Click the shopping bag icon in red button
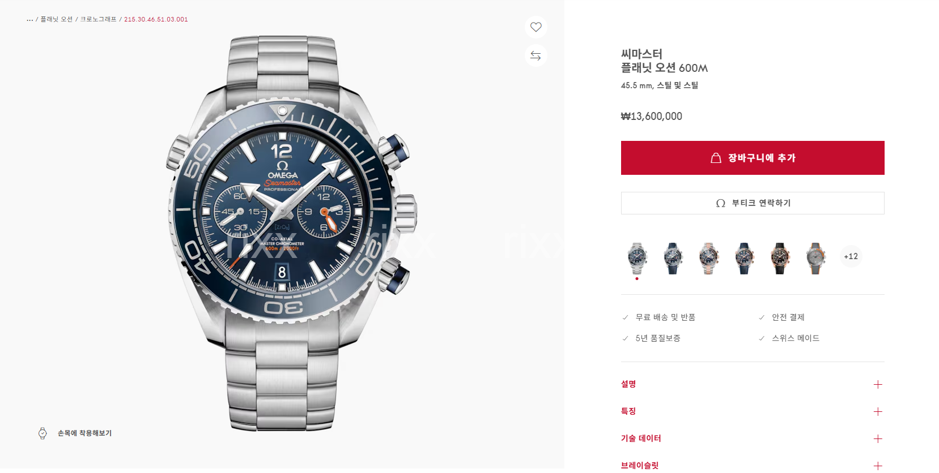This screenshot has width=939, height=473. (x=716, y=158)
